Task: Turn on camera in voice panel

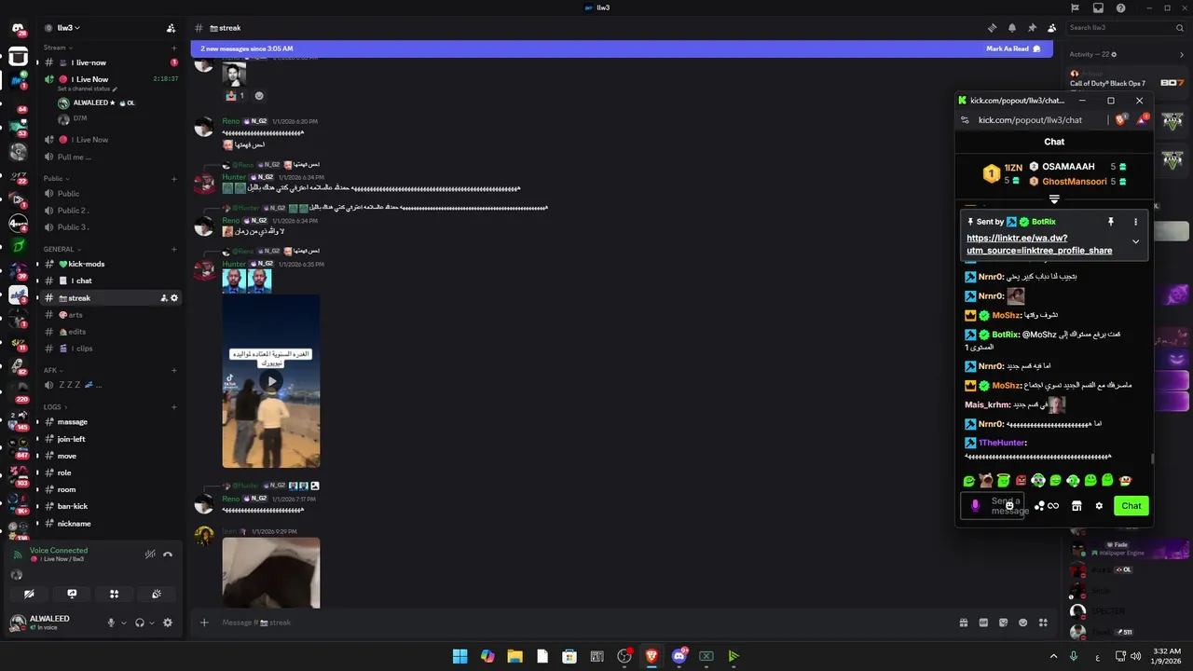Action: click(30, 594)
